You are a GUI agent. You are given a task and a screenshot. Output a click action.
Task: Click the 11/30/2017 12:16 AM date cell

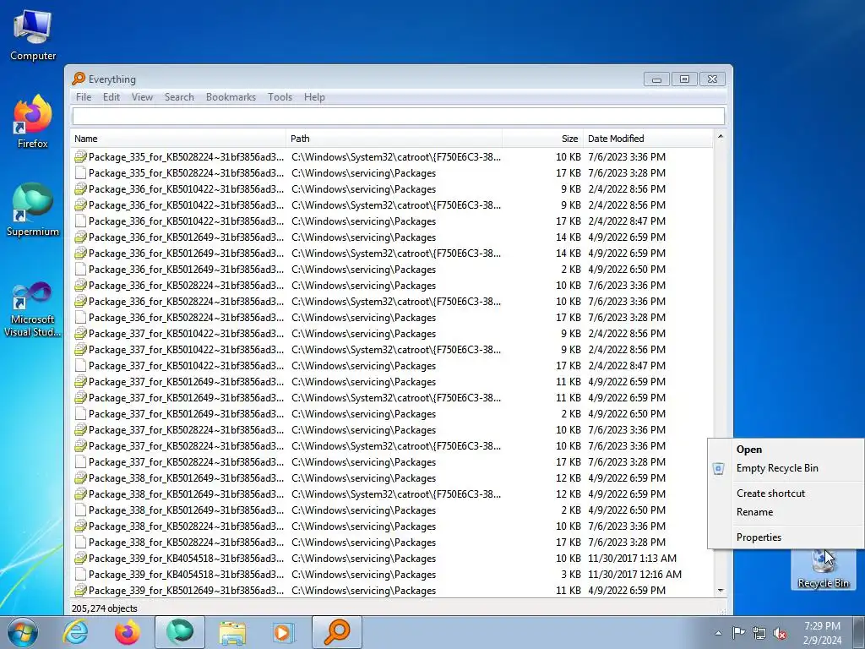point(634,574)
